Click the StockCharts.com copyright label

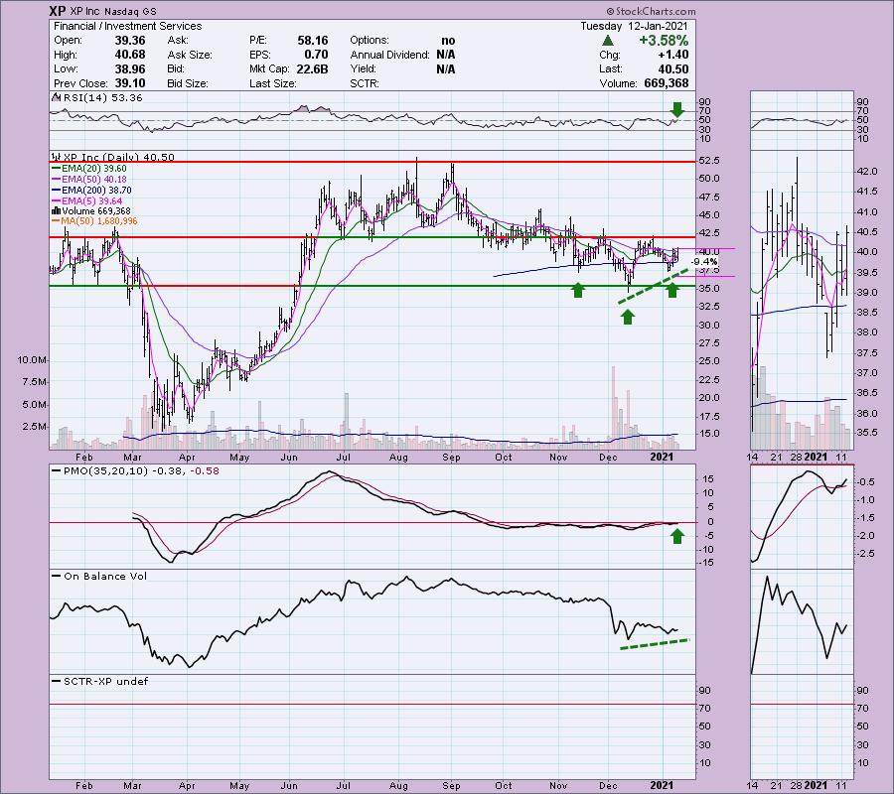click(651, 11)
